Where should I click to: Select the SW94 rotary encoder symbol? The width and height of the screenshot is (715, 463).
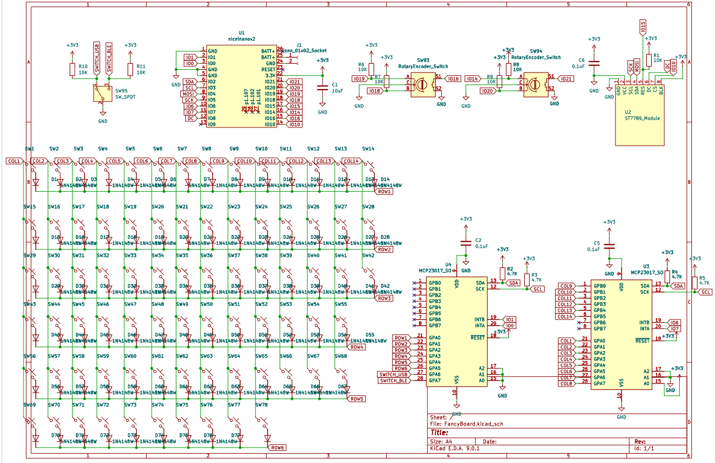[x=535, y=86]
